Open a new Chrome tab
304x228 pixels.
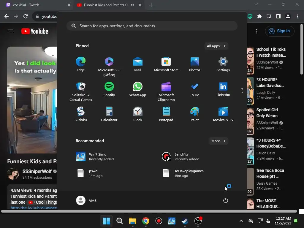click(151, 5)
